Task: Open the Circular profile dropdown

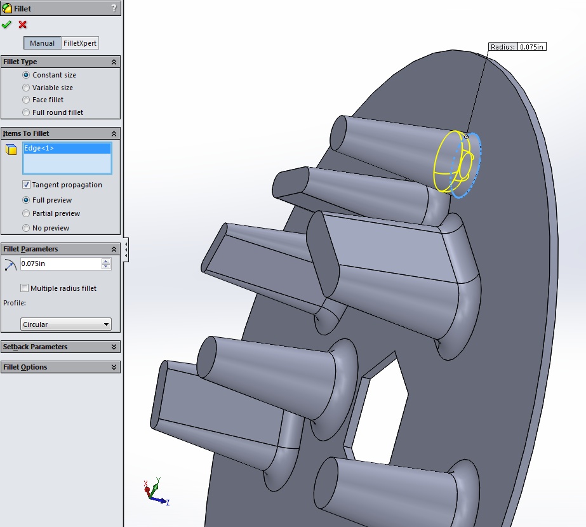Action: tap(66, 324)
